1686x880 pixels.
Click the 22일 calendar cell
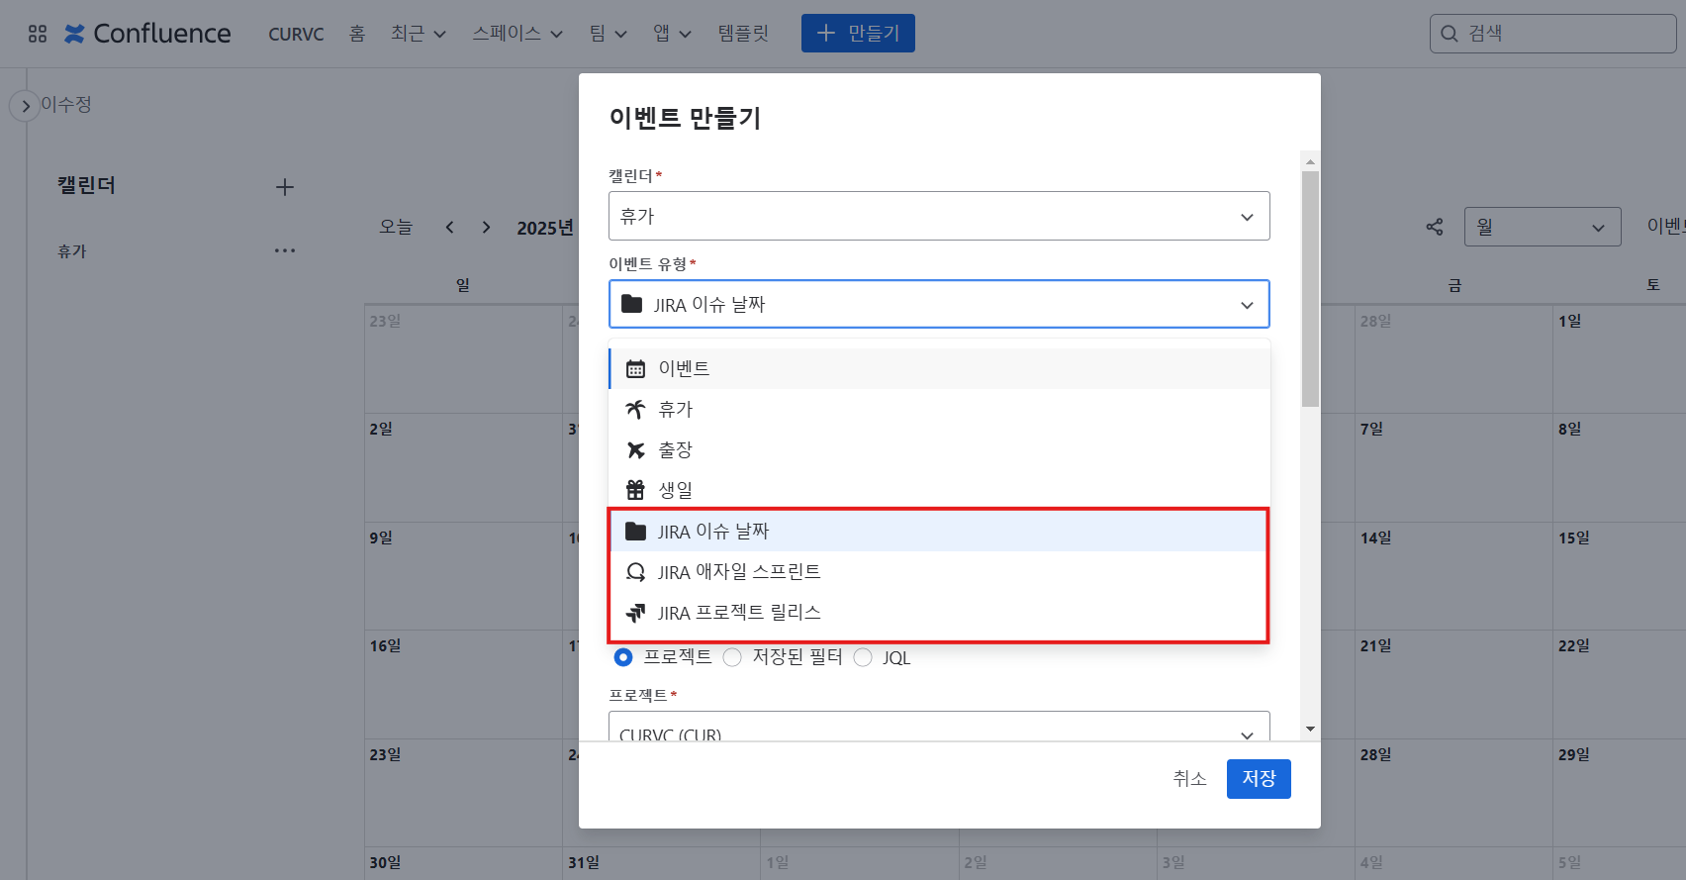1619,684
